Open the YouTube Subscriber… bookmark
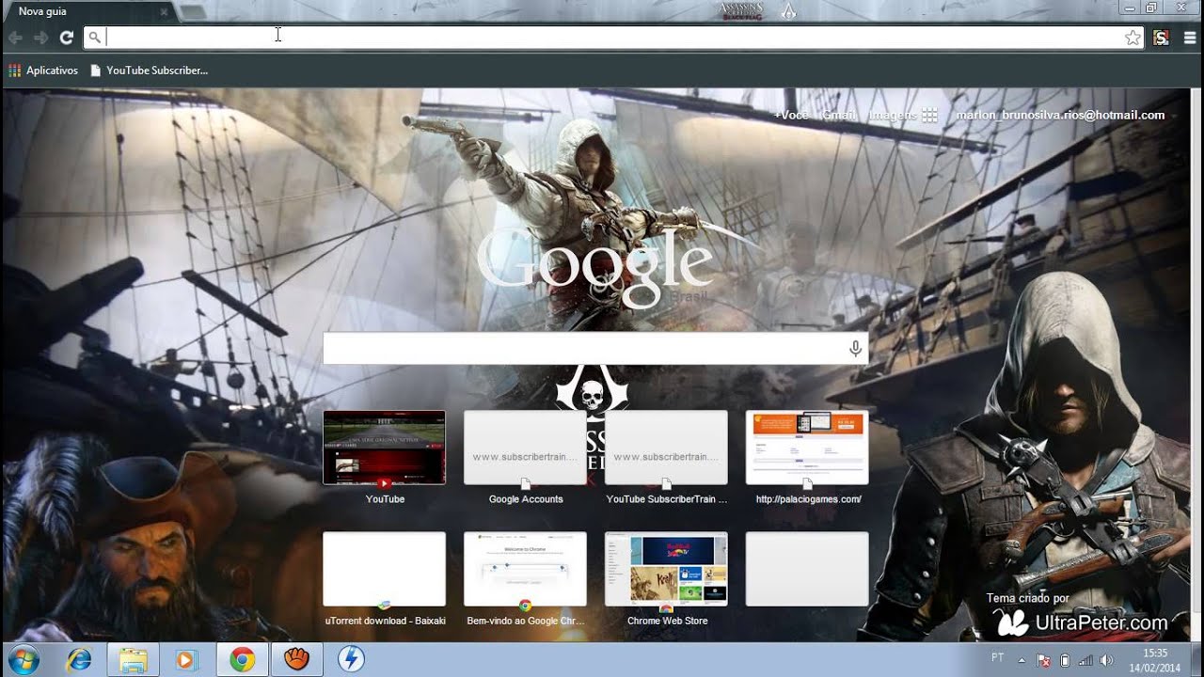Image resolution: width=1204 pixels, height=677 pixels. (149, 71)
